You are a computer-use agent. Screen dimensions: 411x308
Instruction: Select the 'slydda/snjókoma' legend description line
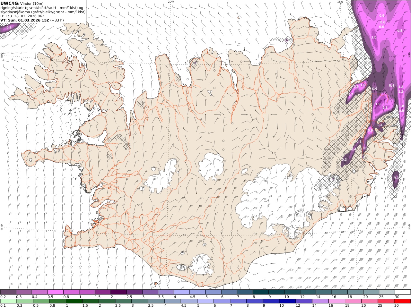43,12
